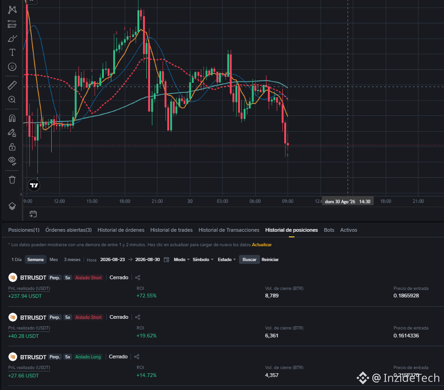Click entry price 0.1614336
The image size is (444, 390).
406,336
